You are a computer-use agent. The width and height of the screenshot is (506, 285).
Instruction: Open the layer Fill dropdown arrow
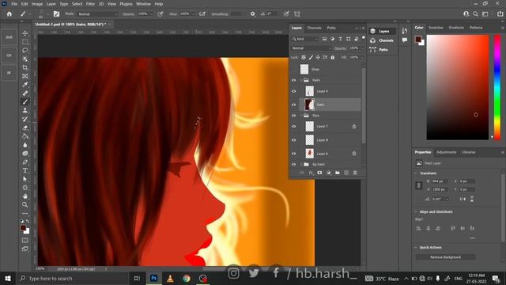[362, 57]
